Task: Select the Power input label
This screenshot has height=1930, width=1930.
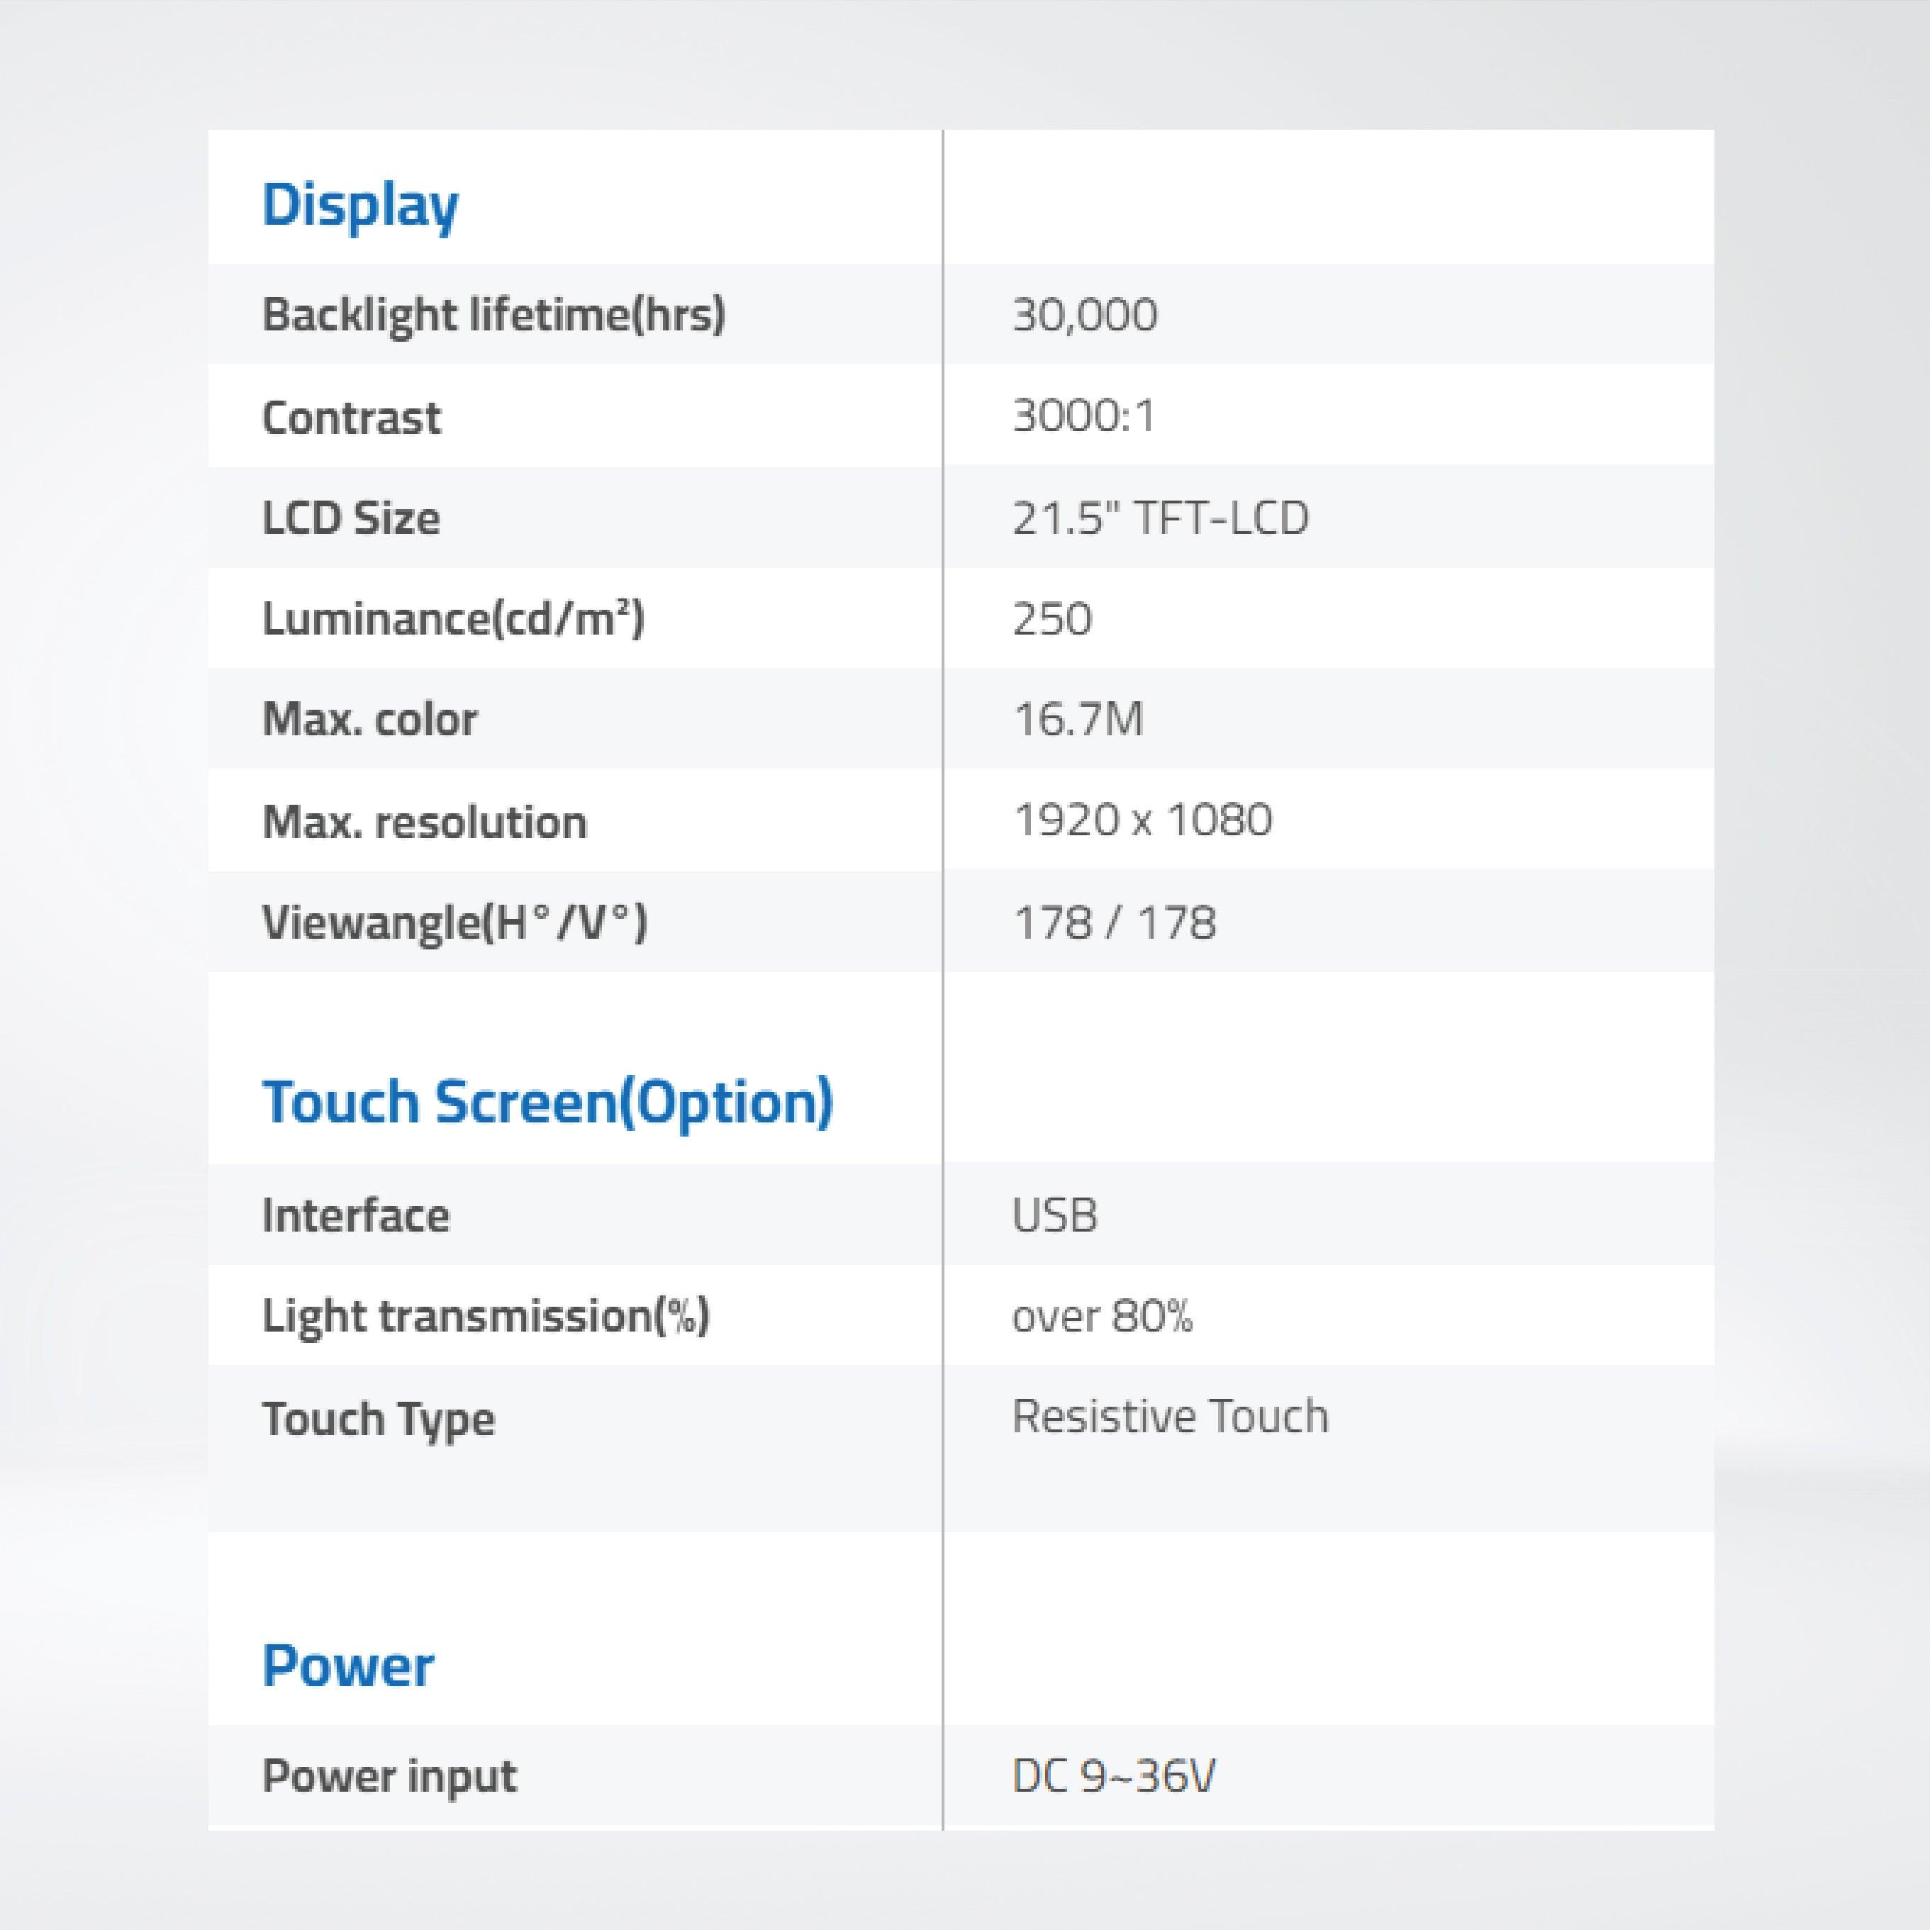Action: [x=389, y=1778]
